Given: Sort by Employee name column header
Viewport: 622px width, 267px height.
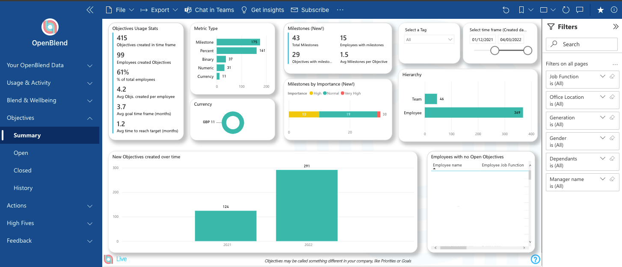Looking at the screenshot, I should click(x=447, y=165).
